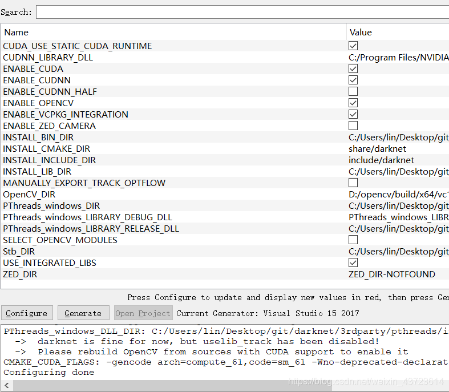
Task: Select the ENABLE_ZED_CAMERA entry name
Action: pyautogui.click(x=49, y=126)
